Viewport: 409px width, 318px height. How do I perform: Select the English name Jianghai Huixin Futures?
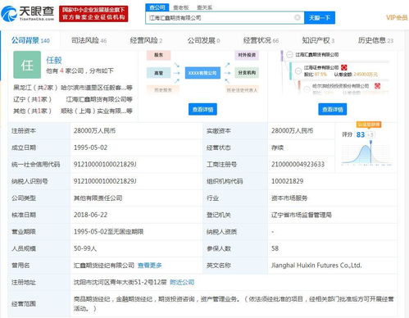(316, 266)
